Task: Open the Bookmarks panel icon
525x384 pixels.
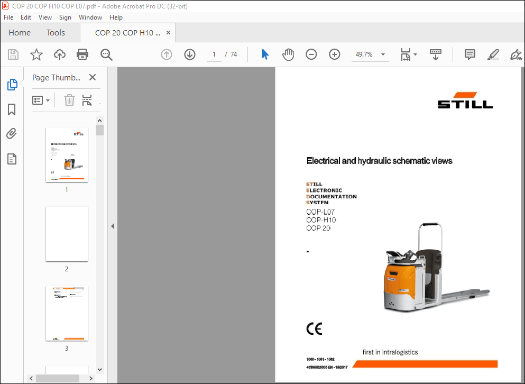Action: click(x=12, y=109)
